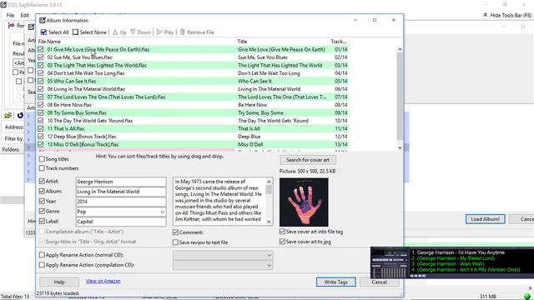Click the Play toolbar button
Viewport: 534px width, 300px height.
[165, 32]
